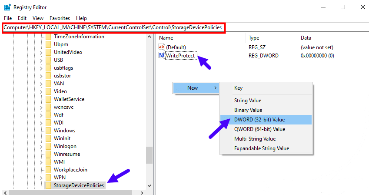Click the USB folder icon
Screen dimensions: 369x195
click(x=48, y=60)
